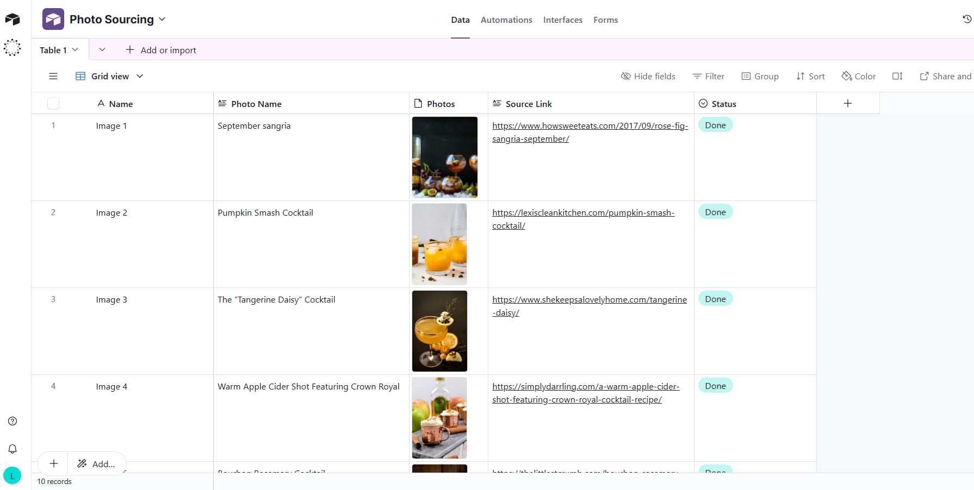Viewport: 974px width, 490px height.
Task: Open the simplydarrling apple cider shot link
Action: [586, 393]
